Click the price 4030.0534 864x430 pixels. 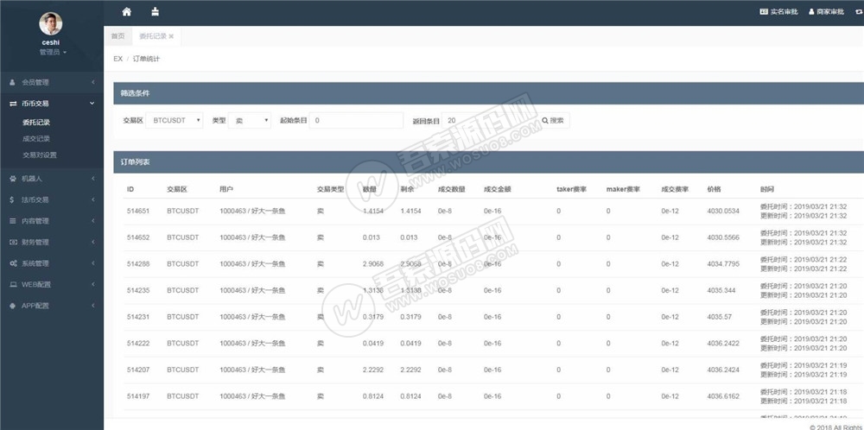(723, 211)
